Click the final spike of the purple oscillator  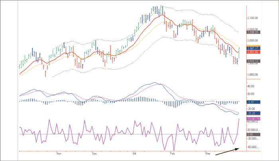[x=239, y=119]
